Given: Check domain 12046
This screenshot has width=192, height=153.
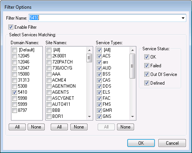Looking at the screenshot, I should 15,62.
